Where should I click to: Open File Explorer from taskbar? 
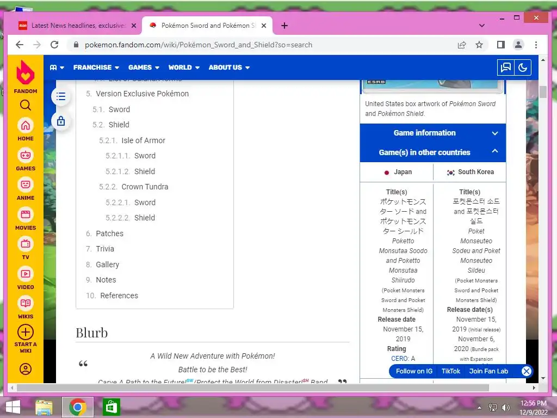point(44,407)
